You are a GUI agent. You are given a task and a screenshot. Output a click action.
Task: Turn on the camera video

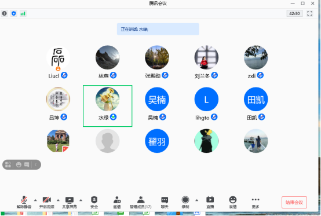pyautogui.click(x=47, y=202)
